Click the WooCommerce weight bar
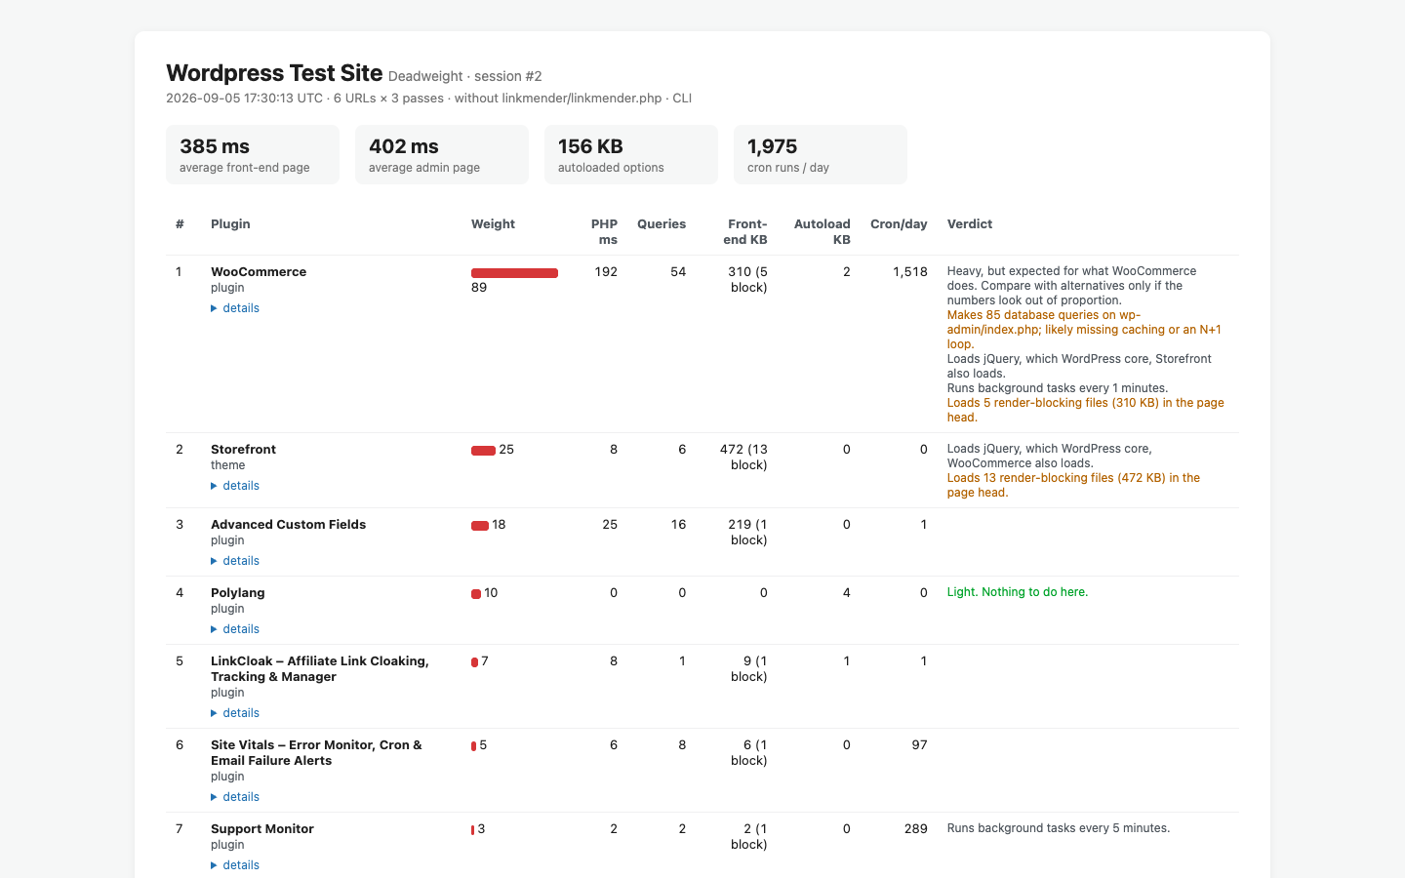Image resolution: width=1405 pixels, height=878 pixels. pos(514,273)
